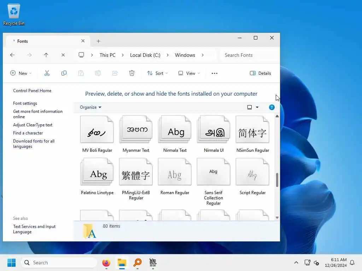
Task: Navigate to This PC breadcrumb
Action: 107,55
